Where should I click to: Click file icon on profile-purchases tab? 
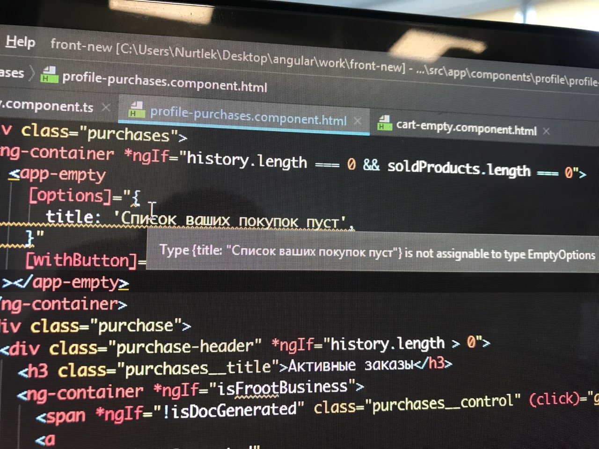137,109
